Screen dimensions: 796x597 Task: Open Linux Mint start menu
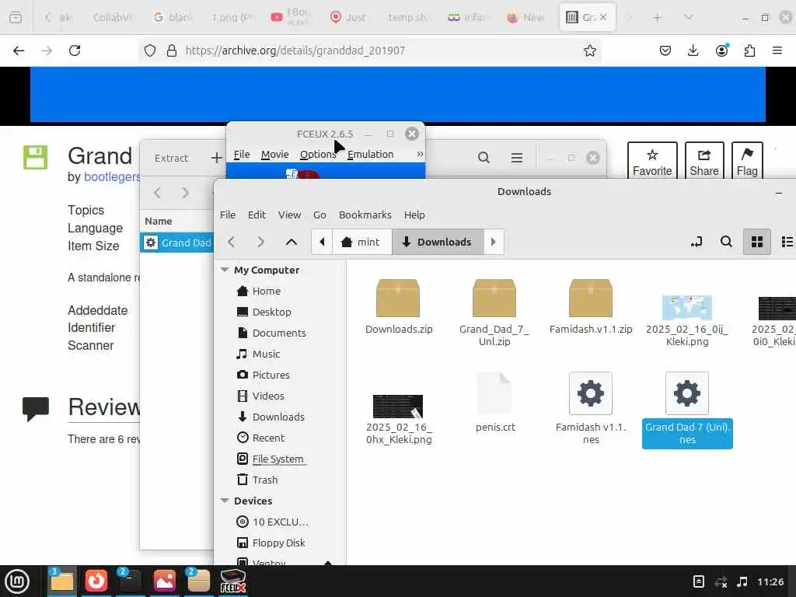[17, 581]
